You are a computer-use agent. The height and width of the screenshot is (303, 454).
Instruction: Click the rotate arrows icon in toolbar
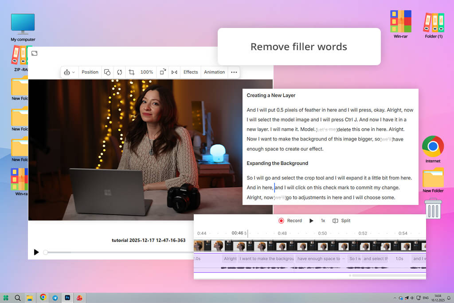(x=120, y=72)
